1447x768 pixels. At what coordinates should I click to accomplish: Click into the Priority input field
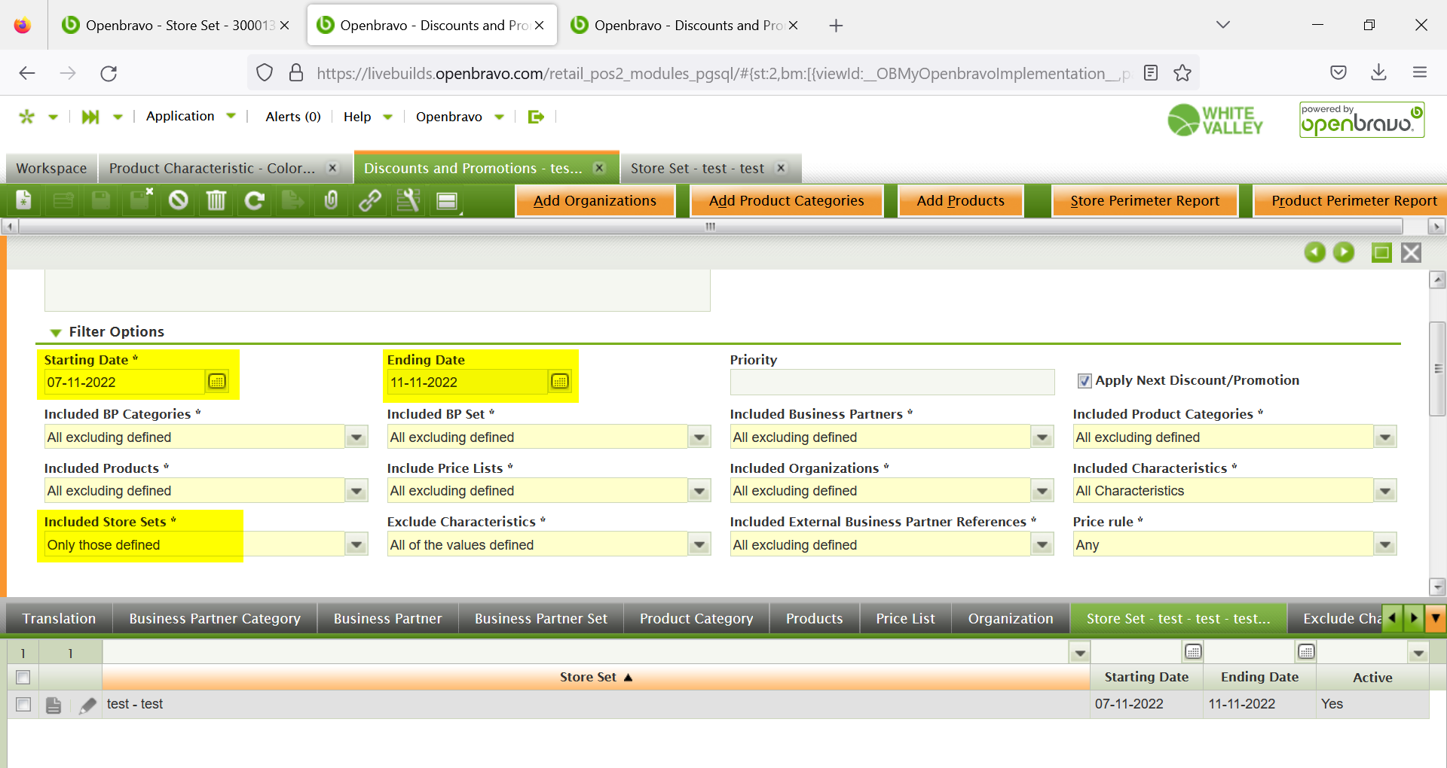click(x=892, y=382)
